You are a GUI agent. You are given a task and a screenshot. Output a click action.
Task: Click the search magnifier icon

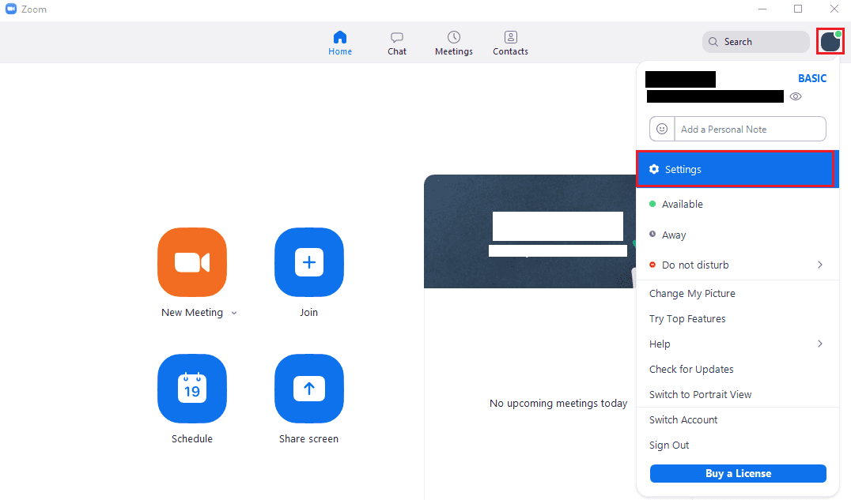[x=714, y=41]
